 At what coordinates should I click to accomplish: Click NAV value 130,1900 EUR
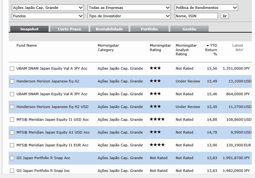(x=239, y=145)
